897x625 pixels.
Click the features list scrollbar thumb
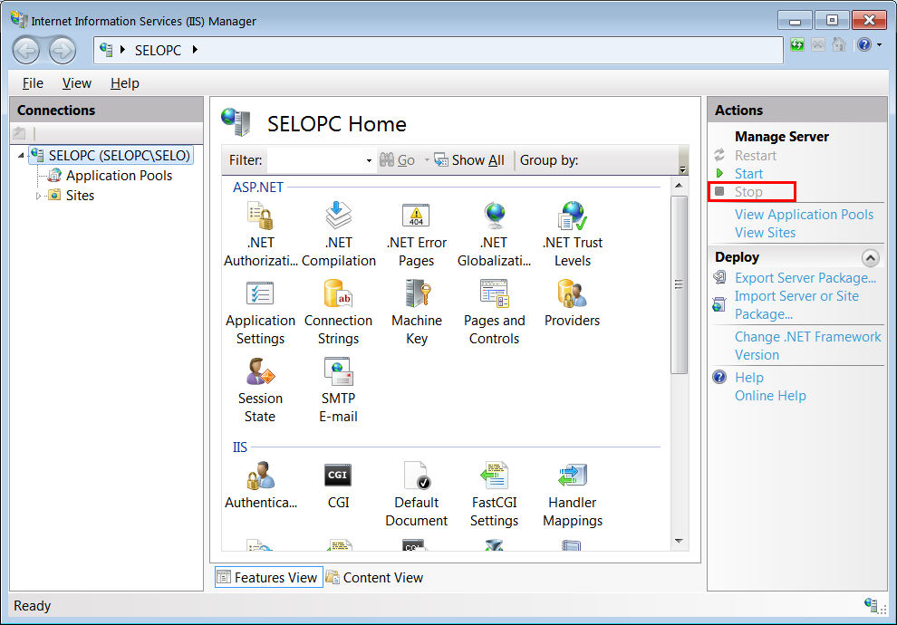679,284
